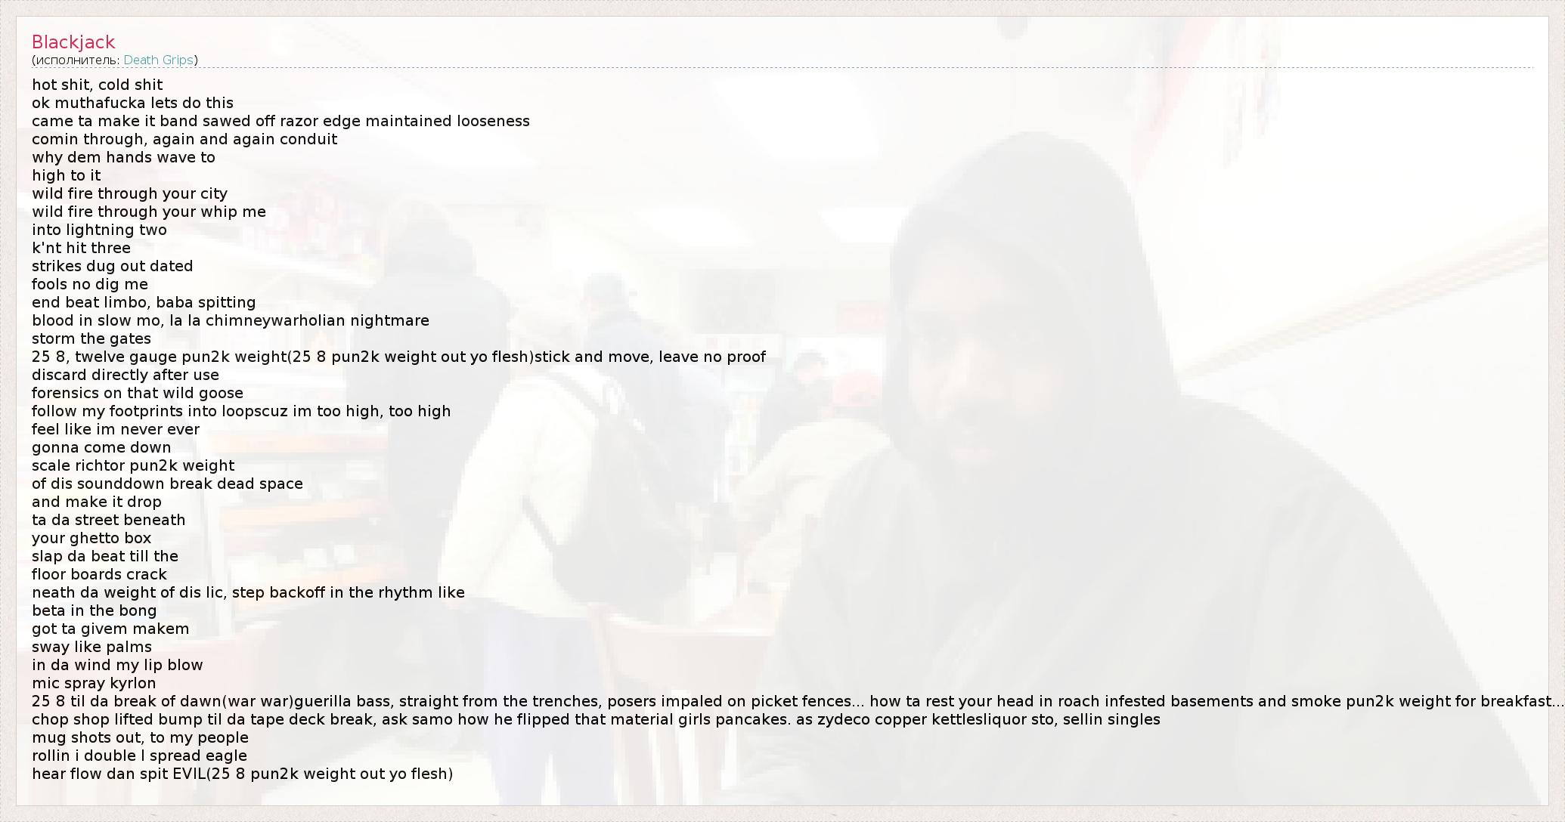
Task: Click the line "sway like palms"
Action: click(91, 647)
